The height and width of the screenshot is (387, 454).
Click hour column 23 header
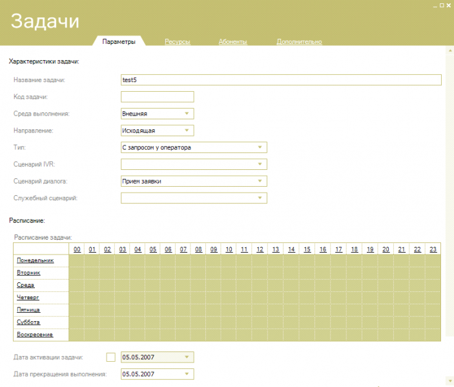433,249
